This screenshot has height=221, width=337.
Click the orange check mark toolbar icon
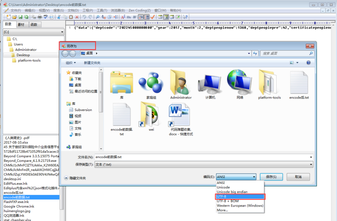pos(152,17)
